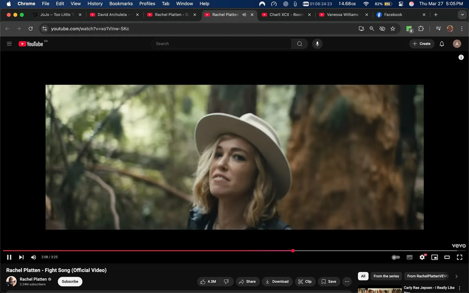This screenshot has width=469, height=293.
Task: Pause the video playback
Action: tap(9, 257)
